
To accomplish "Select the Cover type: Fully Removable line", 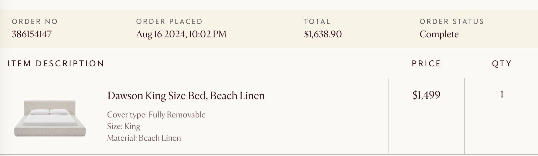I will tap(156, 115).
